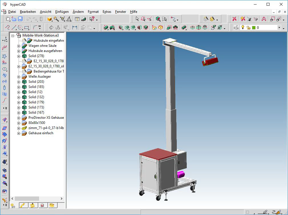Image resolution: width=288 pixels, height=215 pixels.
Task: Click the Save diskette icon
Action: point(20,19)
